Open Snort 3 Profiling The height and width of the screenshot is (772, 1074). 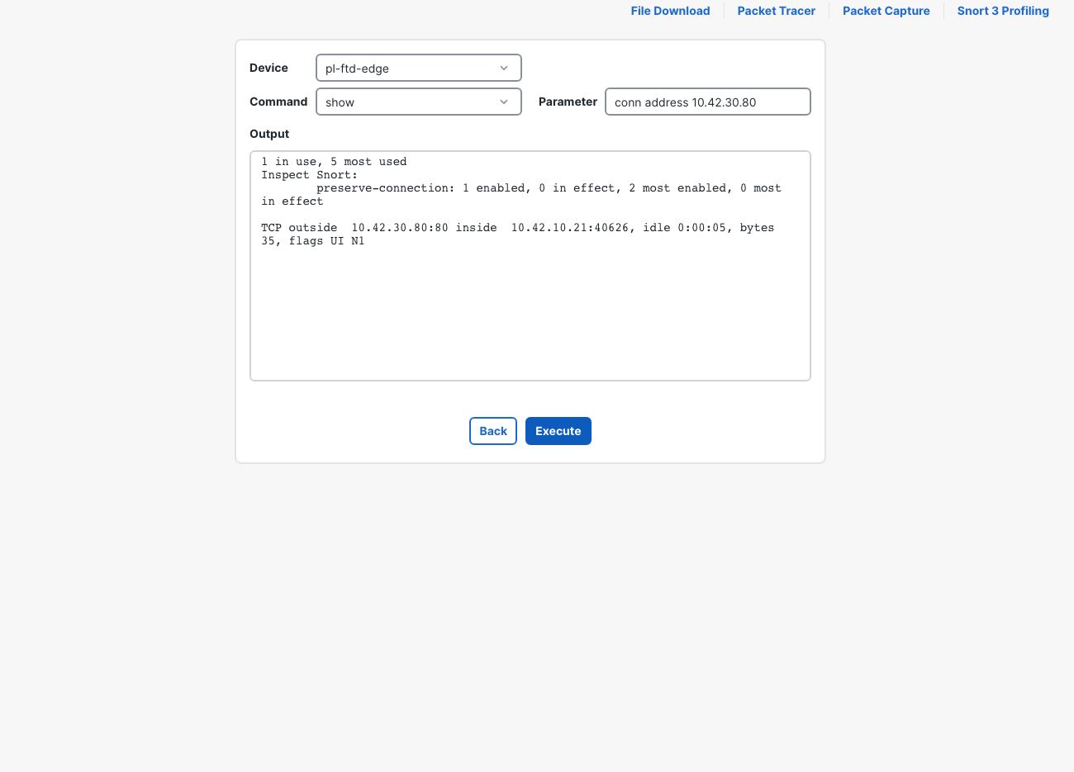1003,11
